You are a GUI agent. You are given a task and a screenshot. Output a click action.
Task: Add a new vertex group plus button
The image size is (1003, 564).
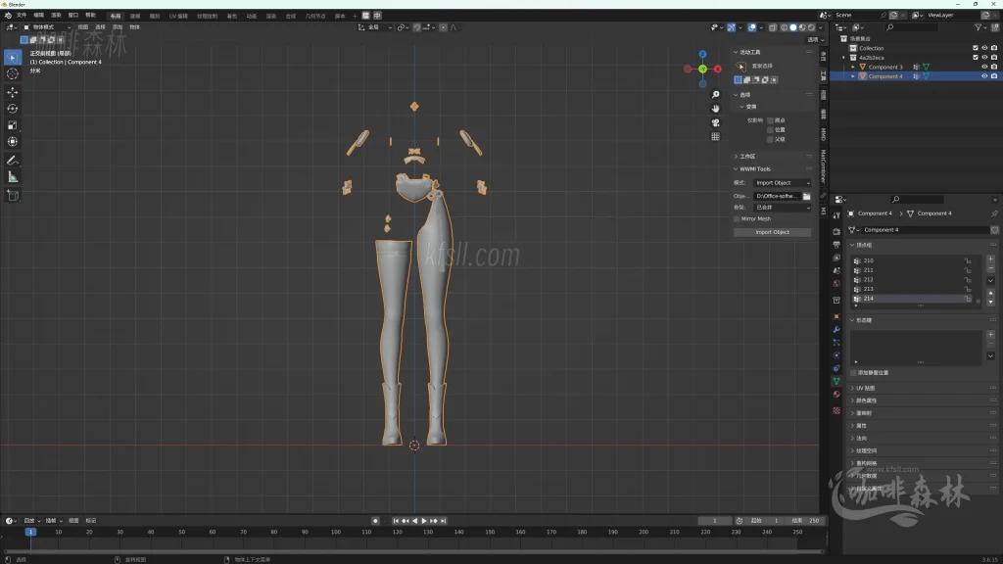pyautogui.click(x=990, y=258)
